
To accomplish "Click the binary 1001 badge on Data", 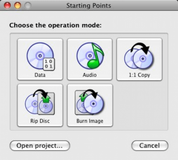I will tap(49, 64).
